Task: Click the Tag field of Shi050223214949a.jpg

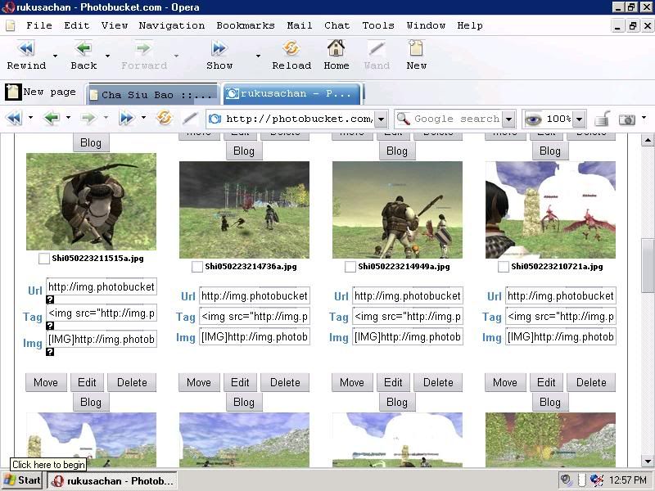Action: [407, 317]
